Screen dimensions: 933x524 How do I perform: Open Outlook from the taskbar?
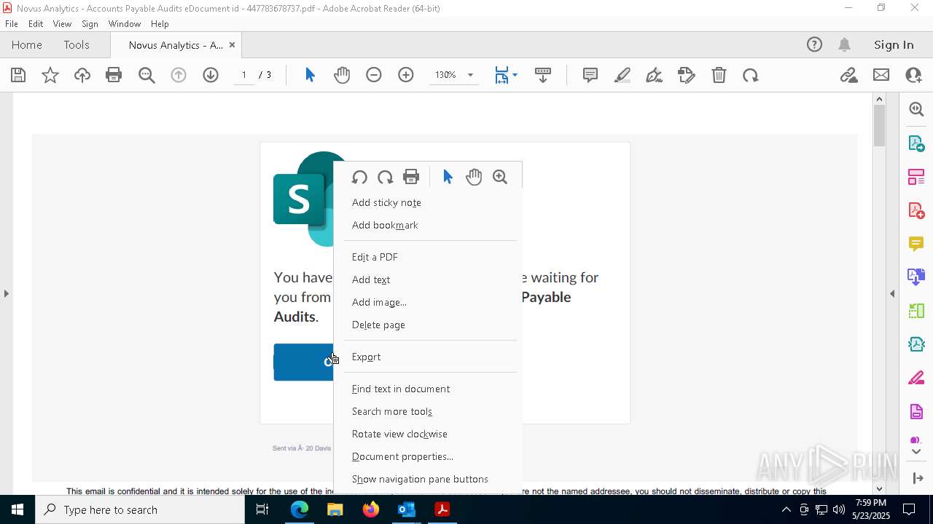[x=406, y=509]
